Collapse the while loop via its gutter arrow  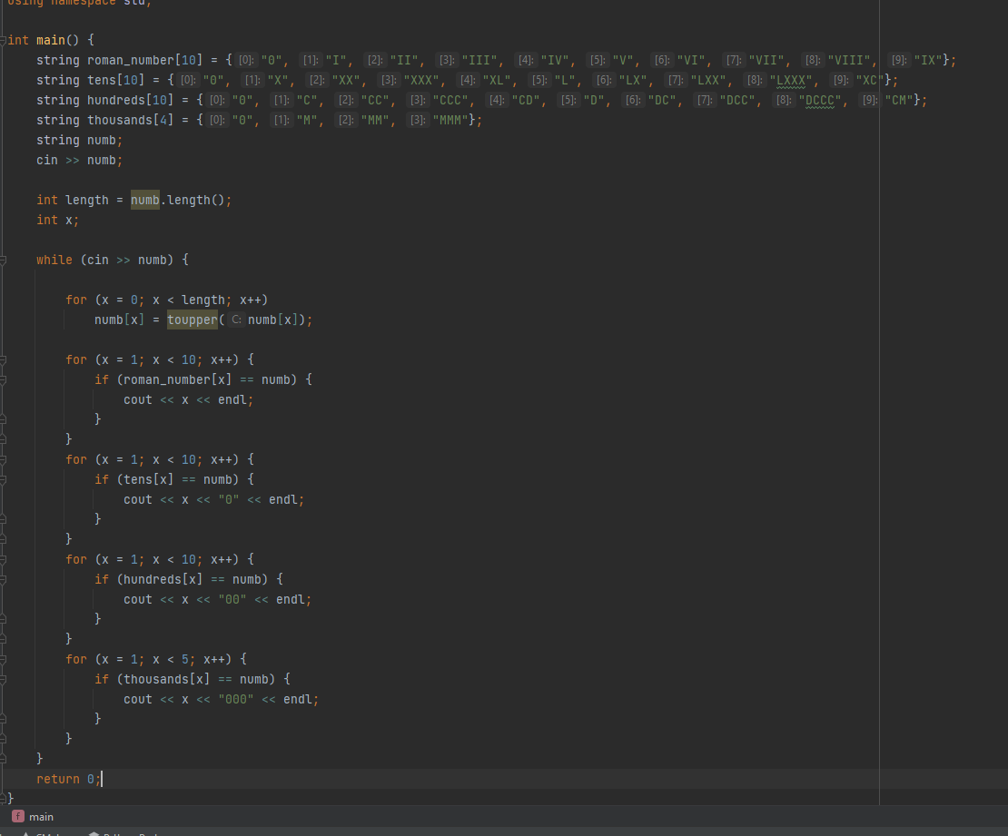(4, 260)
